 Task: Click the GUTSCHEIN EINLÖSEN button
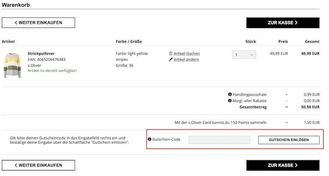pyautogui.click(x=289, y=140)
